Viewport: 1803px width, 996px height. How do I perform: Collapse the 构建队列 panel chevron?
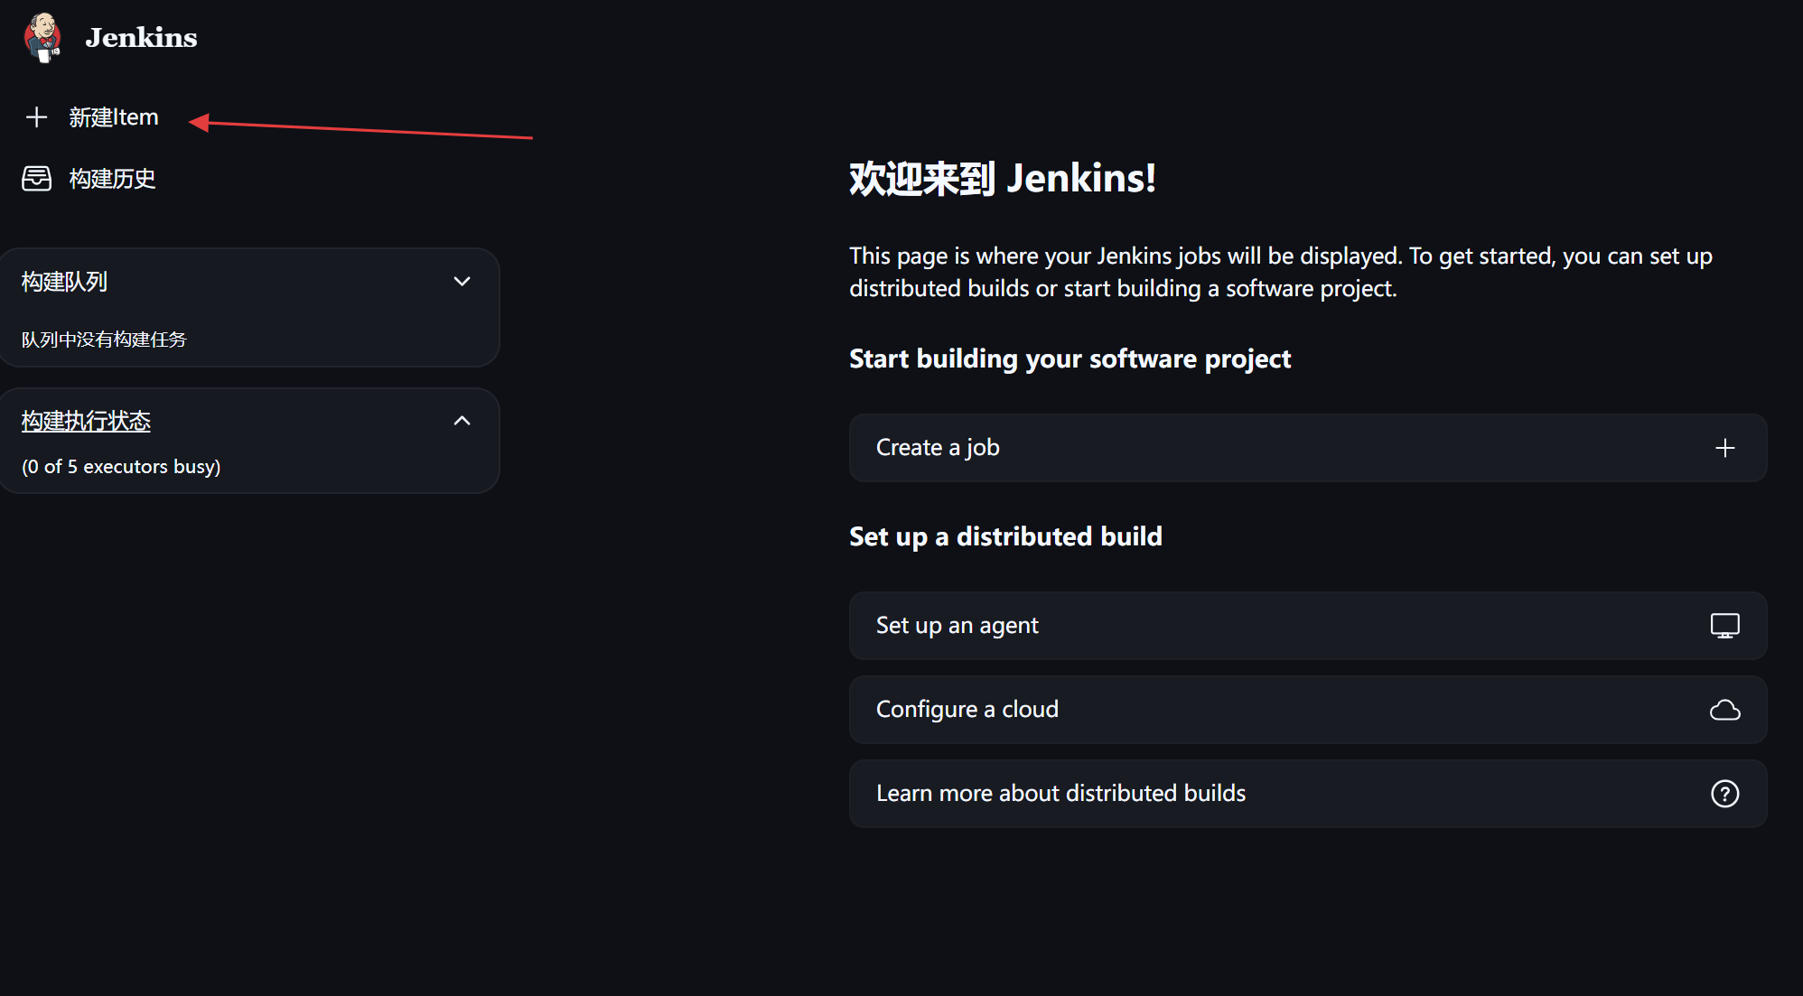point(462,282)
